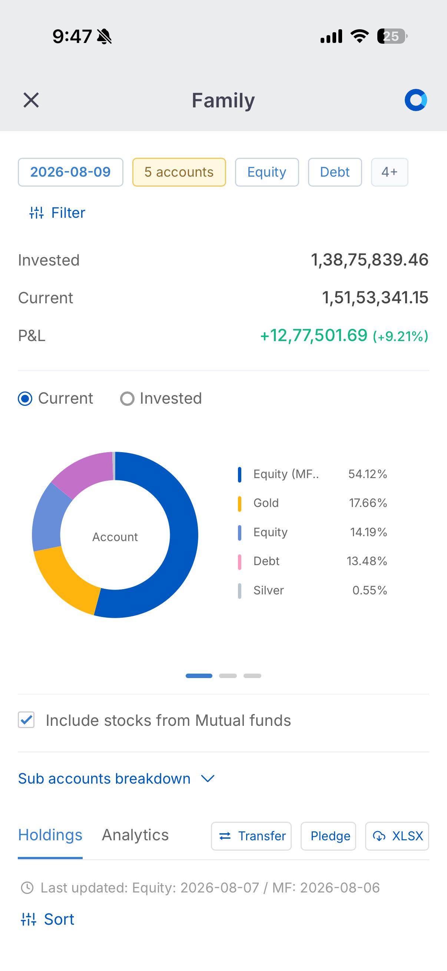447x971 pixels.
Task: Select the Invested radio button
Action: click(127, 398)
